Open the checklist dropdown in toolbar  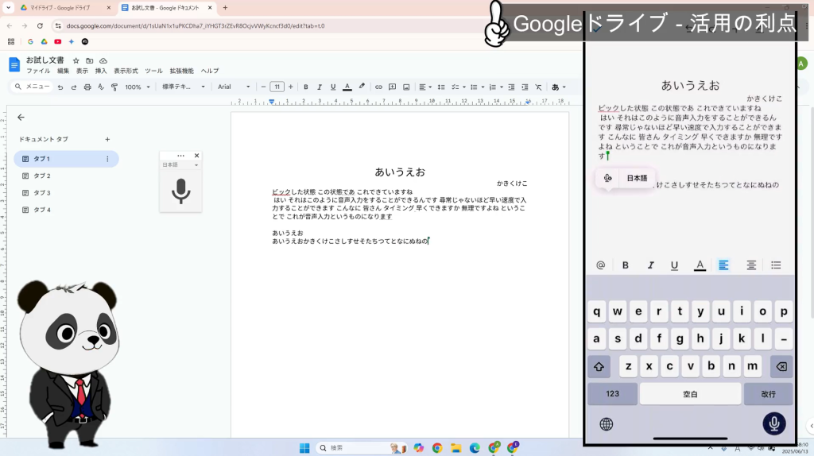[458, 87]
